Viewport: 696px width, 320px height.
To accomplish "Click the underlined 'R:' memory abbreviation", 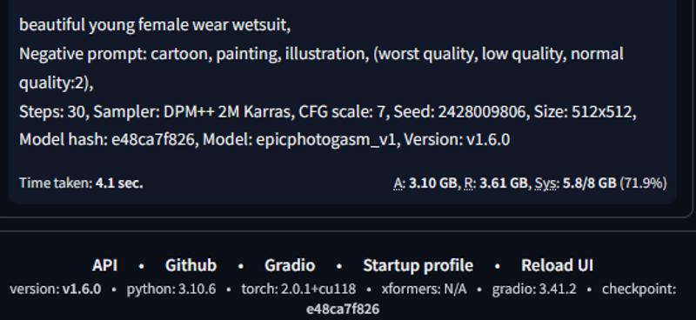I will (x=470, y=183).
